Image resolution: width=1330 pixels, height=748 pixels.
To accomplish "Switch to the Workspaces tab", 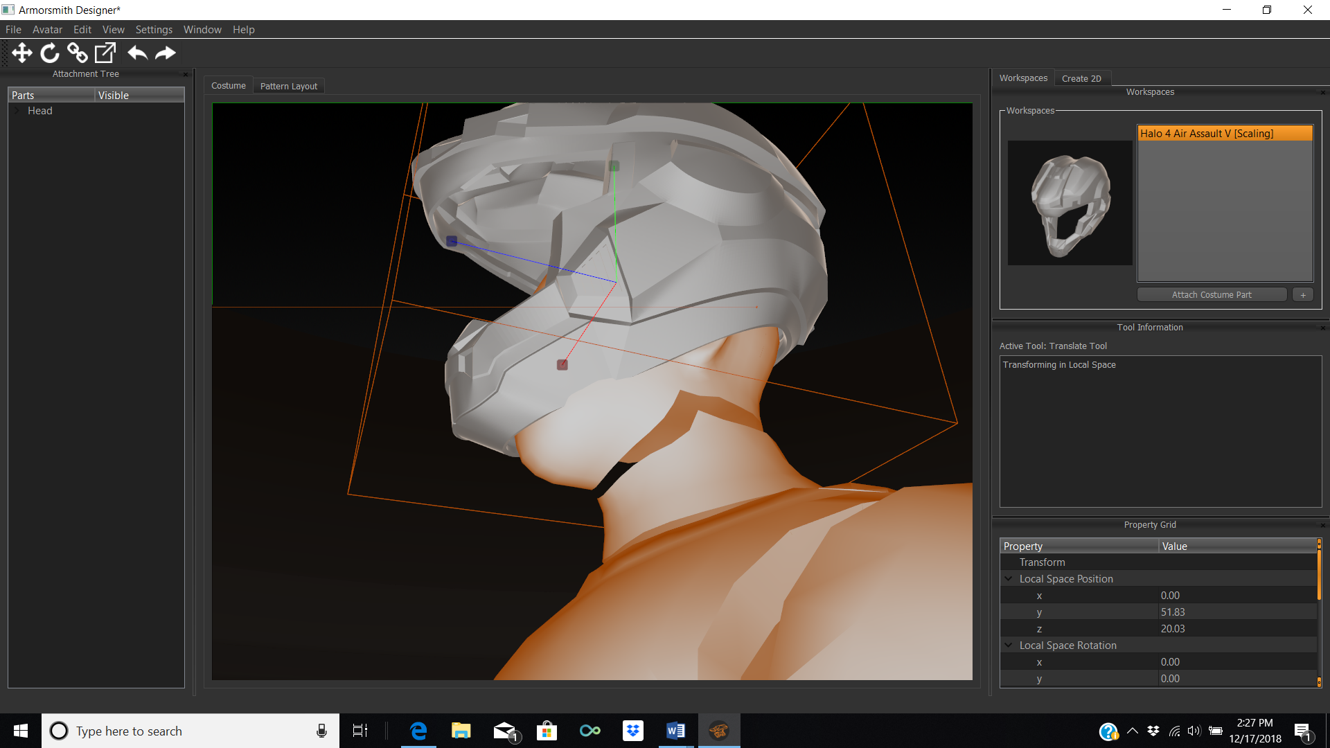I will click(1023, 78).
